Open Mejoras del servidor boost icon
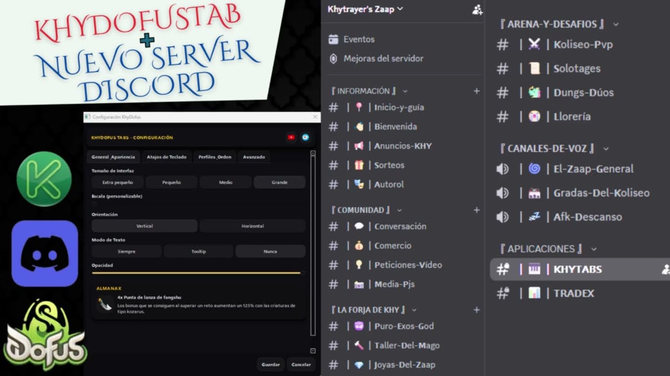The height and width of the screenshot is (376, 670). click(x=333, y=58)
